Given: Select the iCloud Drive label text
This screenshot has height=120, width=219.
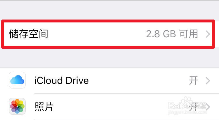Looking at the screenshot, I should [x=61, y=80].
